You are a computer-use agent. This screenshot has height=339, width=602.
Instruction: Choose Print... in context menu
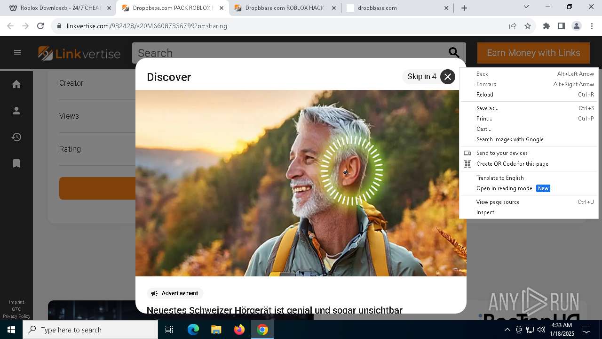(529, 119)
